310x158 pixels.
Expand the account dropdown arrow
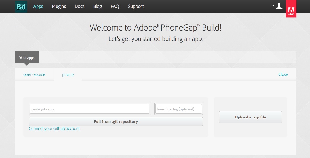tap(273, 5)
